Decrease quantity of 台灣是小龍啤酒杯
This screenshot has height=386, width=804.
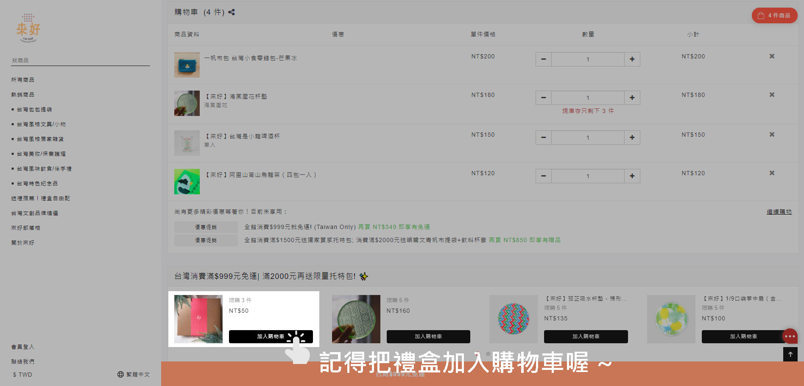544,138
